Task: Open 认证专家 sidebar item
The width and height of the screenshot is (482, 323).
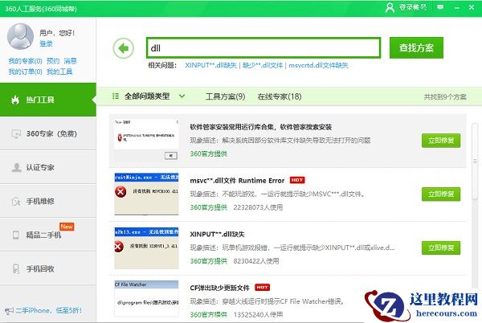Action: pyautogui.click(x=48, y=167)
